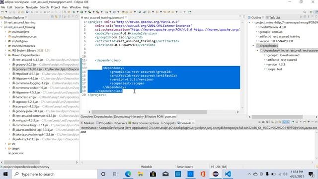Open the File menu
The height and width of the screenshot is (179, 318).
tap(3, 7)
